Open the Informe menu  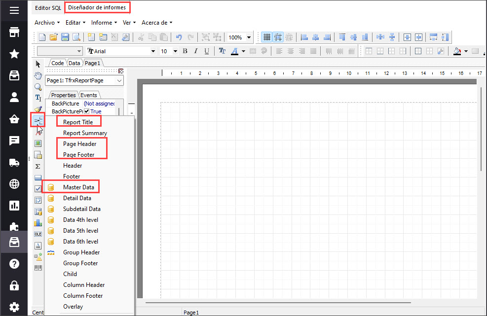pyautogui.click(x=104, y=23)
